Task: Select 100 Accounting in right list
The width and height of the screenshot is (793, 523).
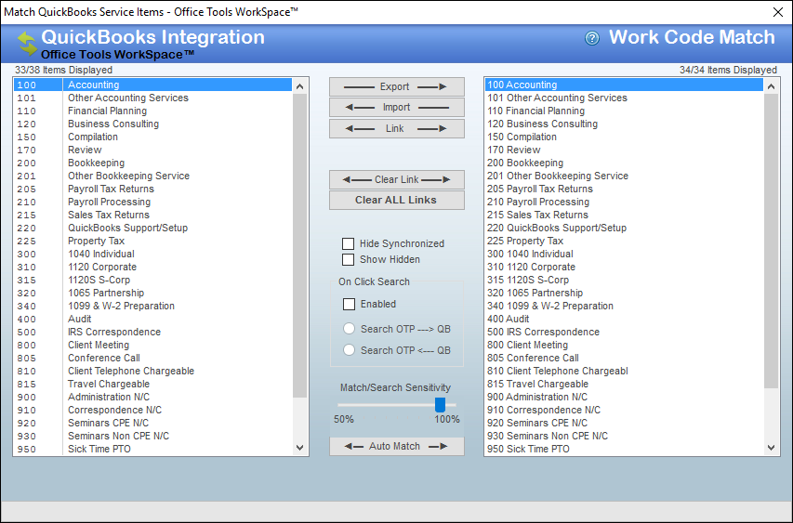Action: click(624, 85)
